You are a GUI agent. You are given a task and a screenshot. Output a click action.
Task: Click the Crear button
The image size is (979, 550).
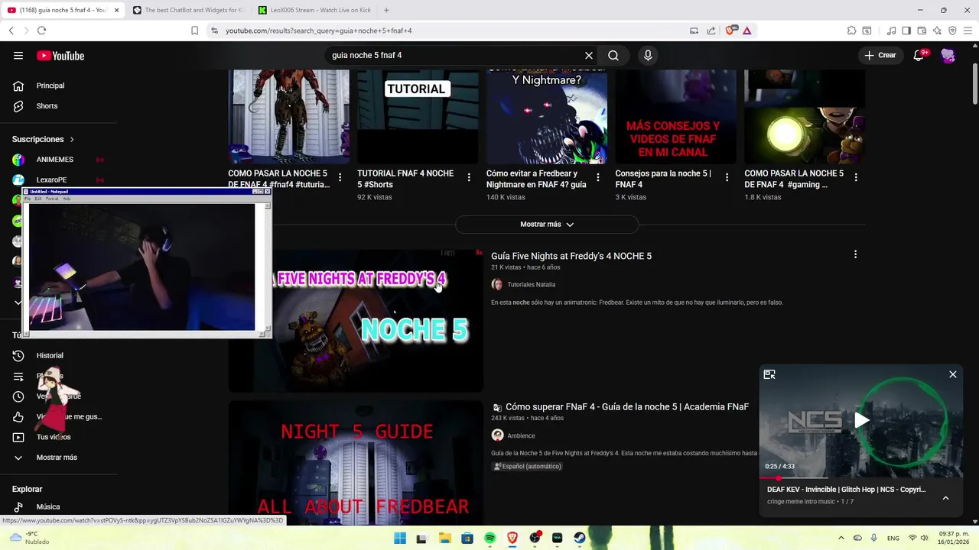click(880, 56)
